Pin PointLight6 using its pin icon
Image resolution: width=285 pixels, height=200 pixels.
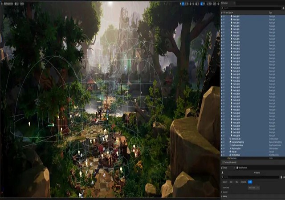coord(224,29)
